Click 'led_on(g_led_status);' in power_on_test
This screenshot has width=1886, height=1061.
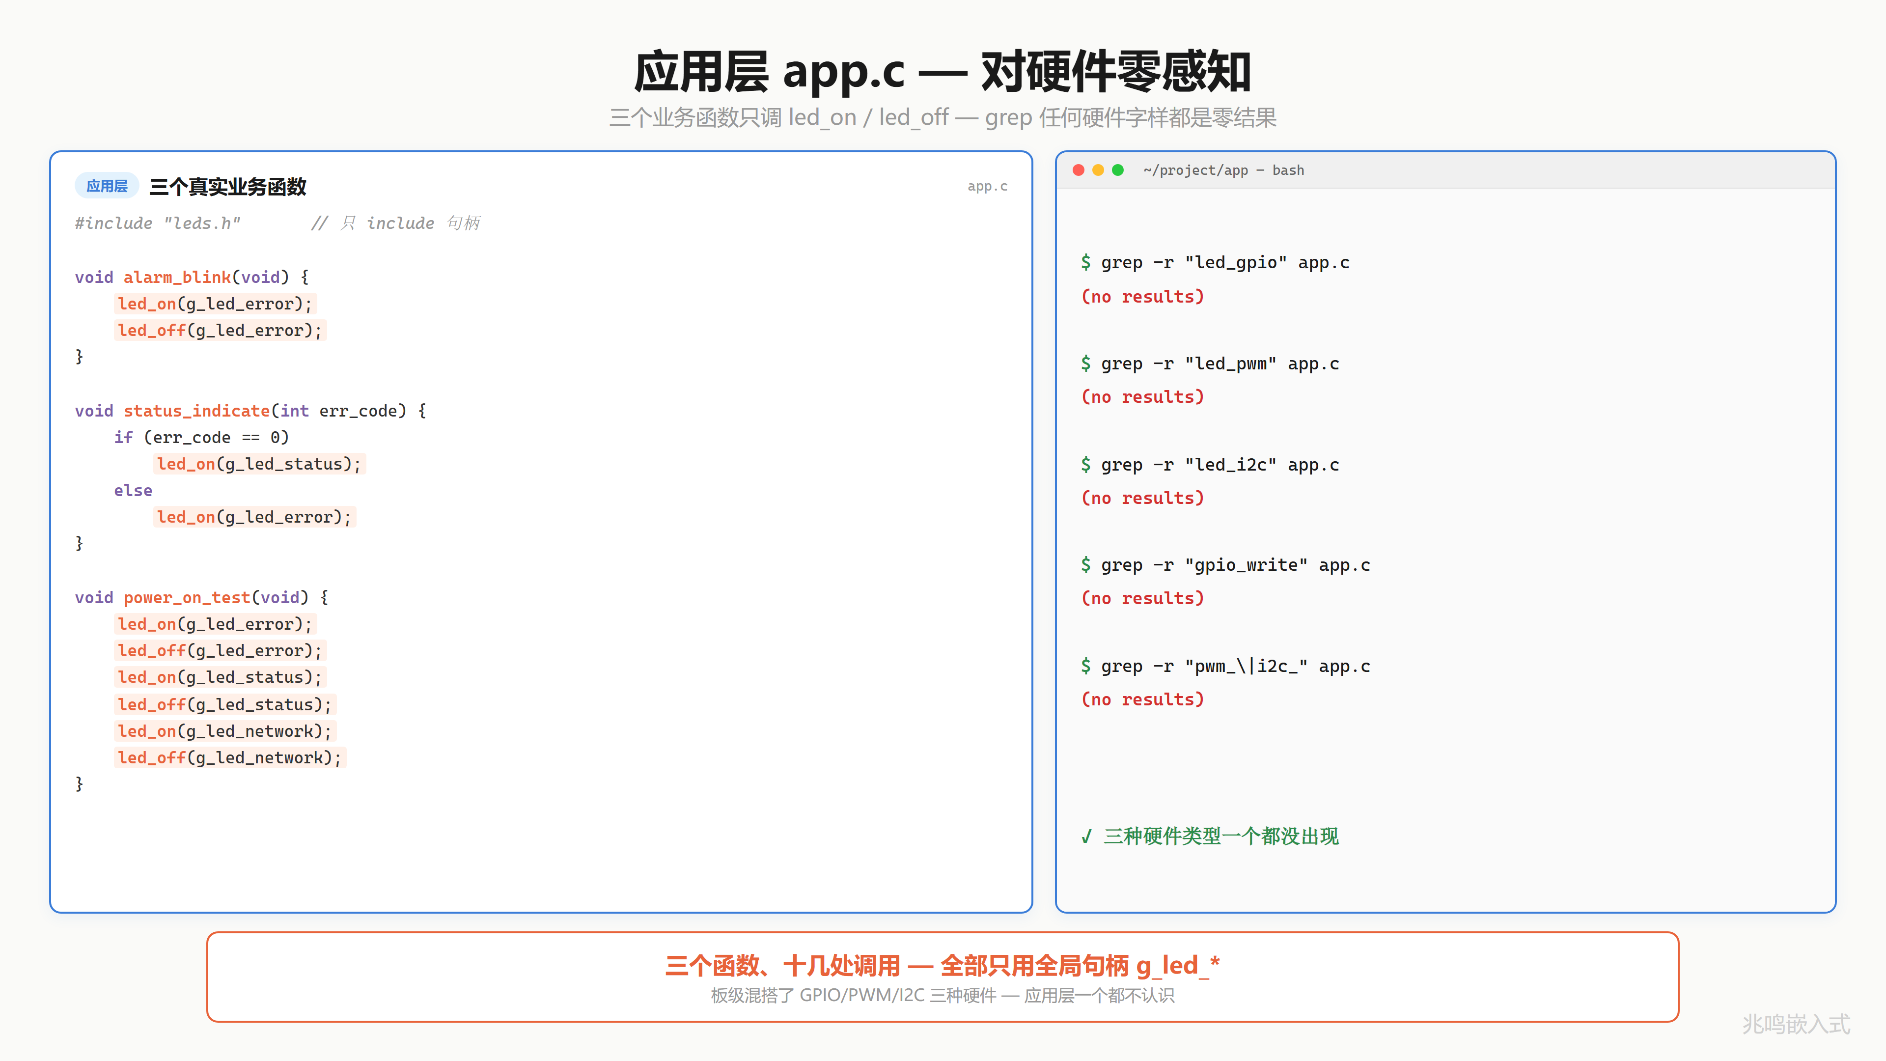point(220,677)
